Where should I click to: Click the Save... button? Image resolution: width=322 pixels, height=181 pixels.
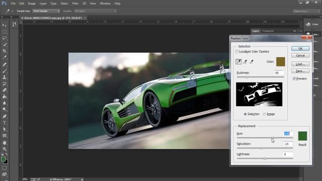[x=300, y=71]
